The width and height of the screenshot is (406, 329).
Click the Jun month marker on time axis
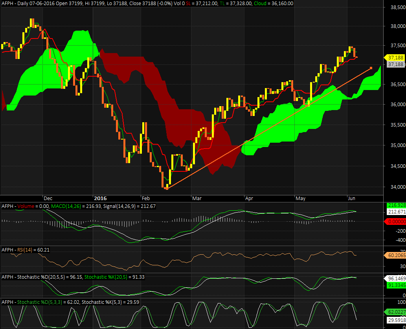pyautogui.click(x=351, y=199)
